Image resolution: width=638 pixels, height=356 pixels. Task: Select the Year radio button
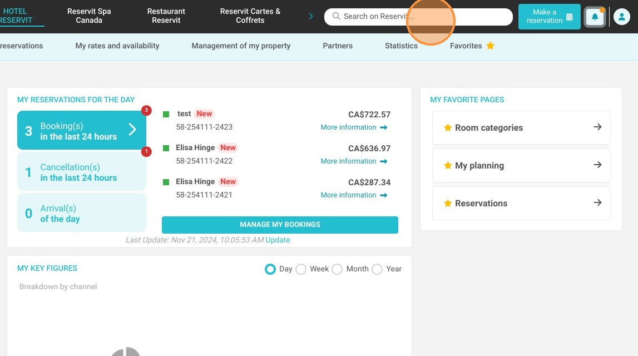point(377,269)
